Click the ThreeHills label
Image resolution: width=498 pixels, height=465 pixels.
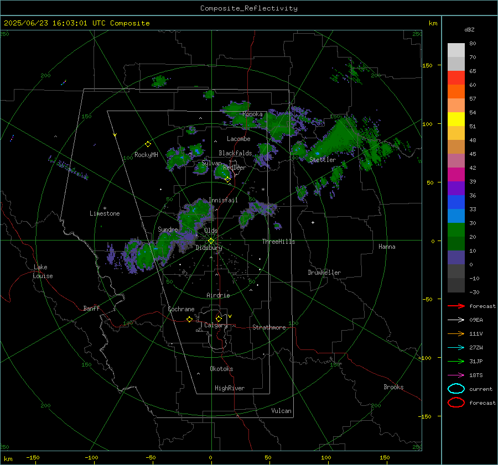click(278, 242)
